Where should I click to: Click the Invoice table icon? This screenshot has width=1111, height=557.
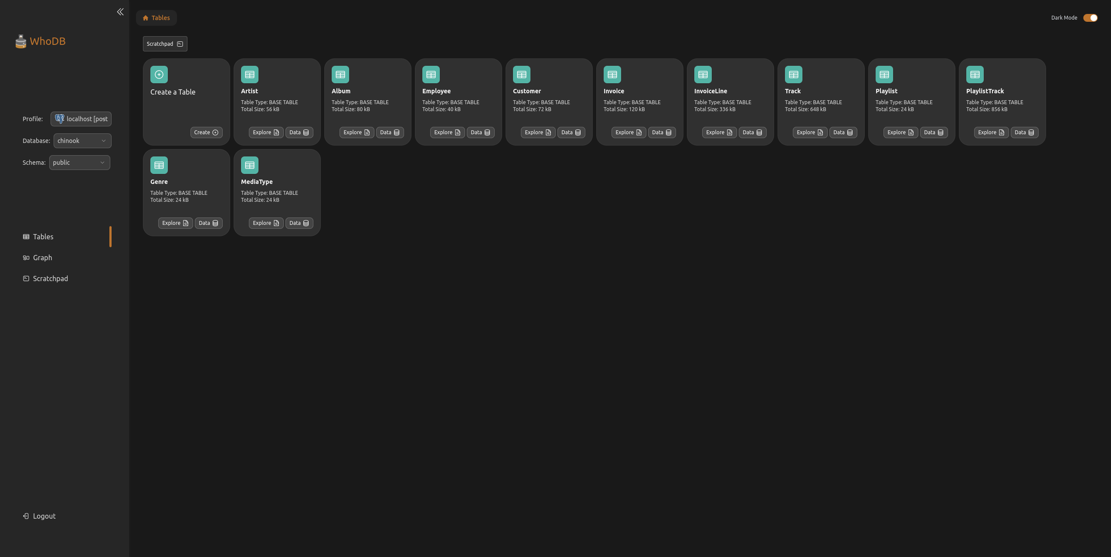[x=612, y=75]
